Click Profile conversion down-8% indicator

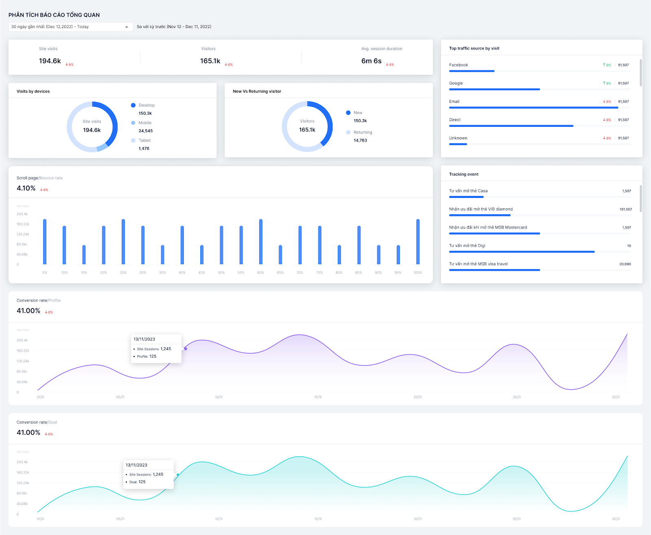coord(49,312)
